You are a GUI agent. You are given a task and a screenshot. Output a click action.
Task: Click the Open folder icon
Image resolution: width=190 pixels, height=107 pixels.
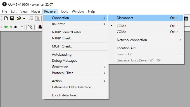pos(19,18)
